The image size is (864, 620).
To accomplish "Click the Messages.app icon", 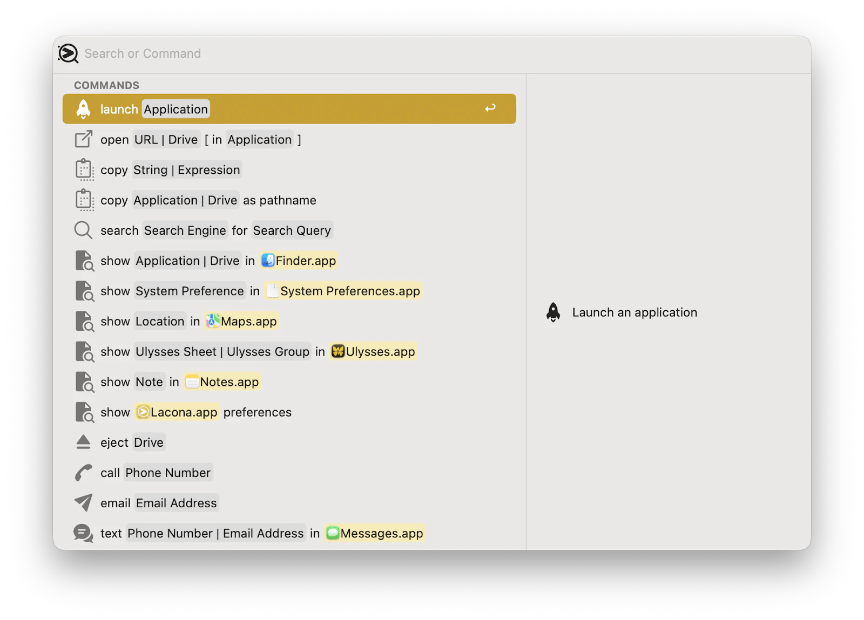I will [x=333, y=533].
